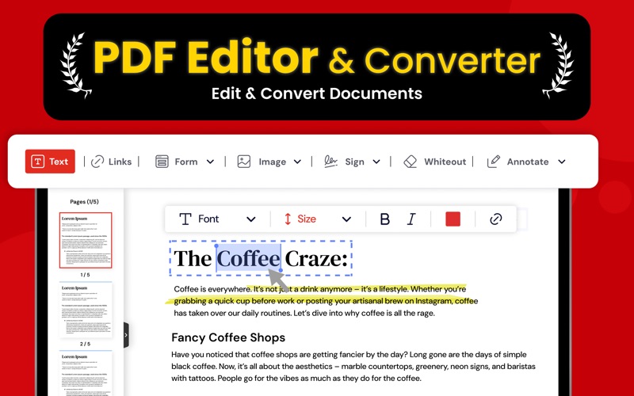Select the red Text tool button
This screenshot has width=634, height=396.
tap(50, 162)
